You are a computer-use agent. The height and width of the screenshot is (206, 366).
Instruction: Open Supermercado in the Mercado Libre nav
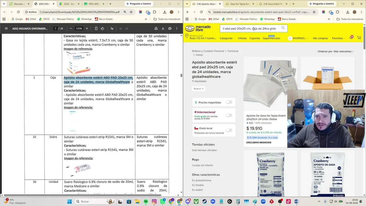coord(272,38)
